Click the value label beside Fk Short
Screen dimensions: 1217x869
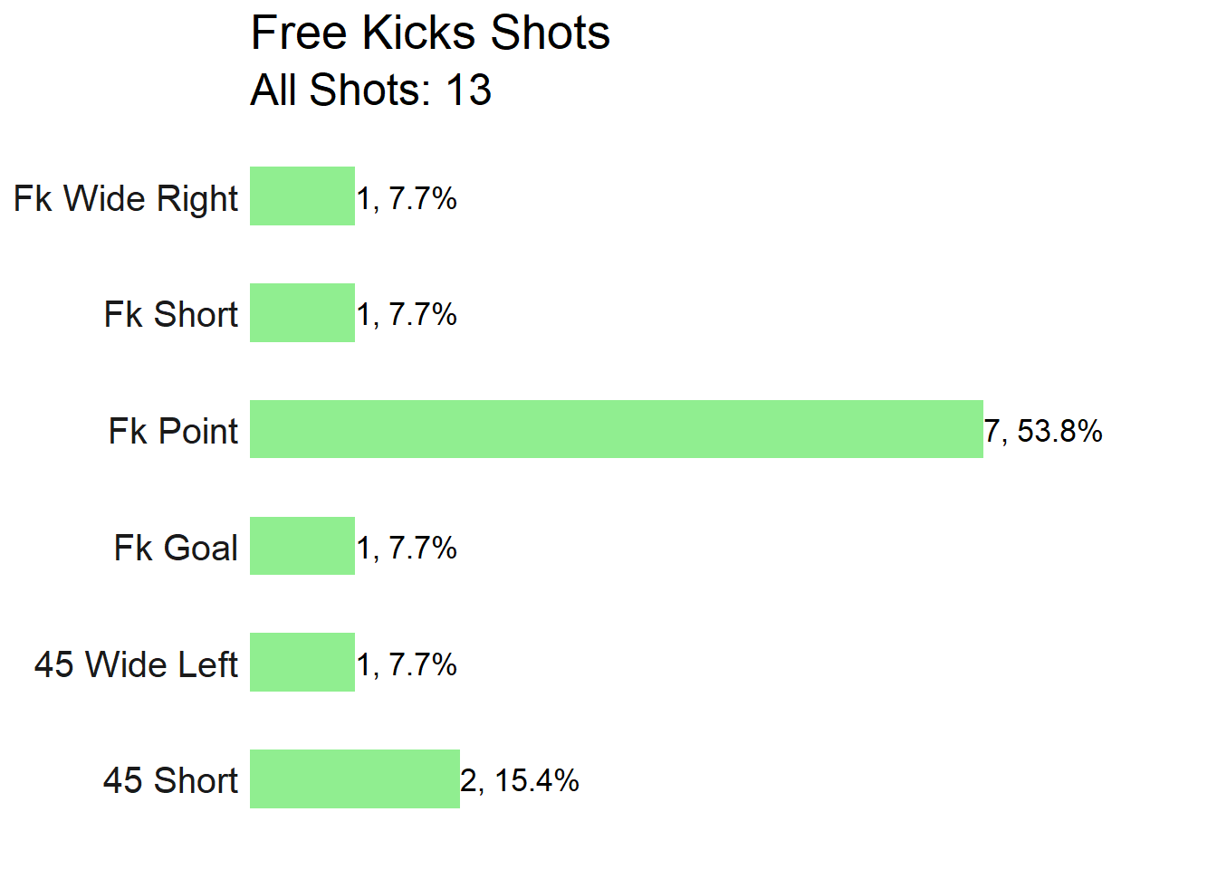[x=407, y=315]
